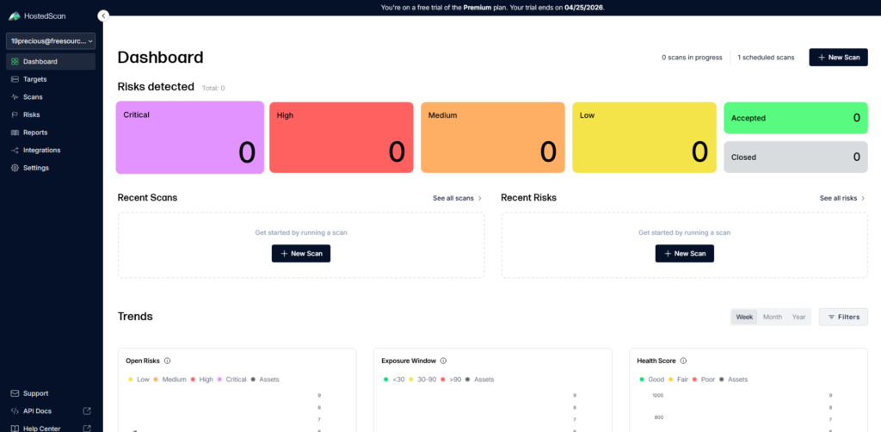This screenshot has width=881, height=432.
Task: Click the 1 scheduled scans text
Action: [x=766, y=58]
